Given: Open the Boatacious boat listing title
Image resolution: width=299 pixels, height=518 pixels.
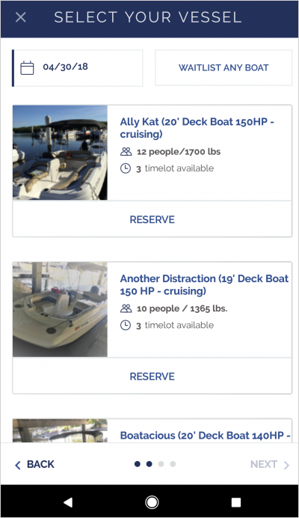Looking at the screenshot, I should click(x=205, y=436).
